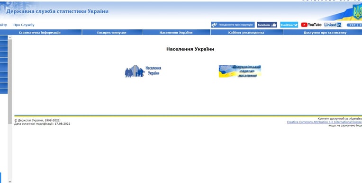Click the Ukrainian trident coat of arms
Viewport: 362px width, 183px height.
[x=357, y=12]
